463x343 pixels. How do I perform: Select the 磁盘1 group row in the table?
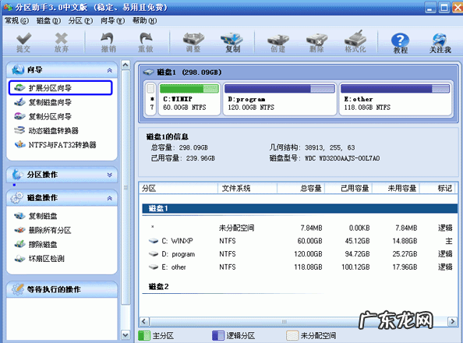click(x=300, y=208)
